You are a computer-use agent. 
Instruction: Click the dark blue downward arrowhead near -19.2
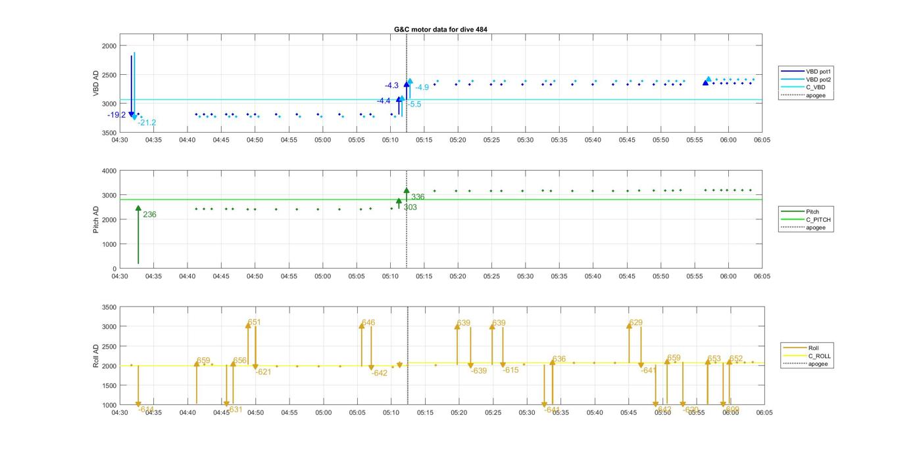(132, 115)
